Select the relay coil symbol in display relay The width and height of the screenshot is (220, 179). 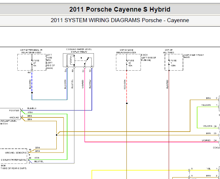point(72,61)
